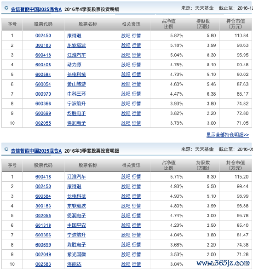Screen dimensions: 253x270
Task: Open 黄山旅游 stock name link
Action: pyautogui.click(x=76, y=84)
